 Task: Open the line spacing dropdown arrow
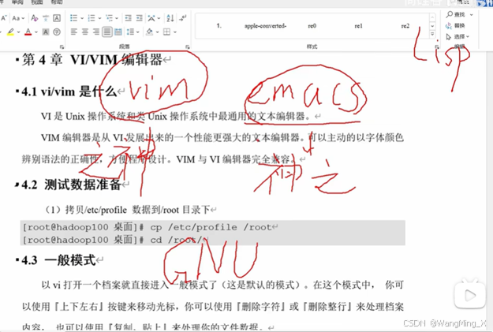[137, 32]
